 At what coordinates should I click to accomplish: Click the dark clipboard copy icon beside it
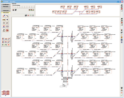(x=16, y=10)
